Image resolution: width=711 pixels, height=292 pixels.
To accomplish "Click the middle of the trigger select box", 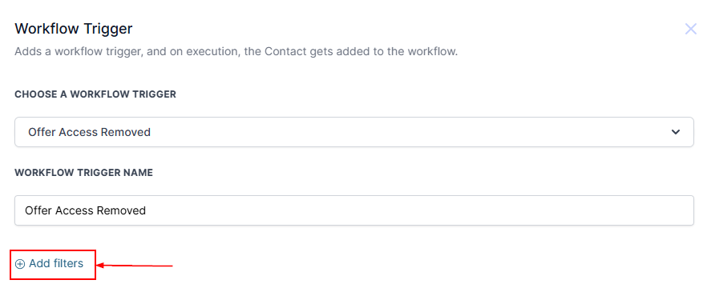I will (x=354, y=132).
